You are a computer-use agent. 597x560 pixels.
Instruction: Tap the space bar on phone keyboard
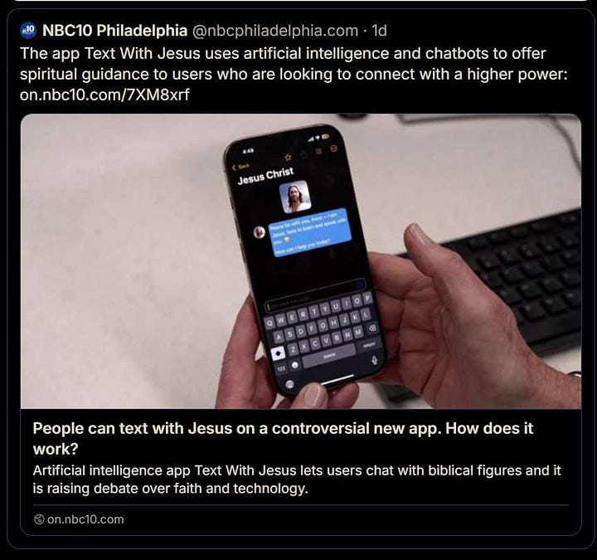[330, 355]
